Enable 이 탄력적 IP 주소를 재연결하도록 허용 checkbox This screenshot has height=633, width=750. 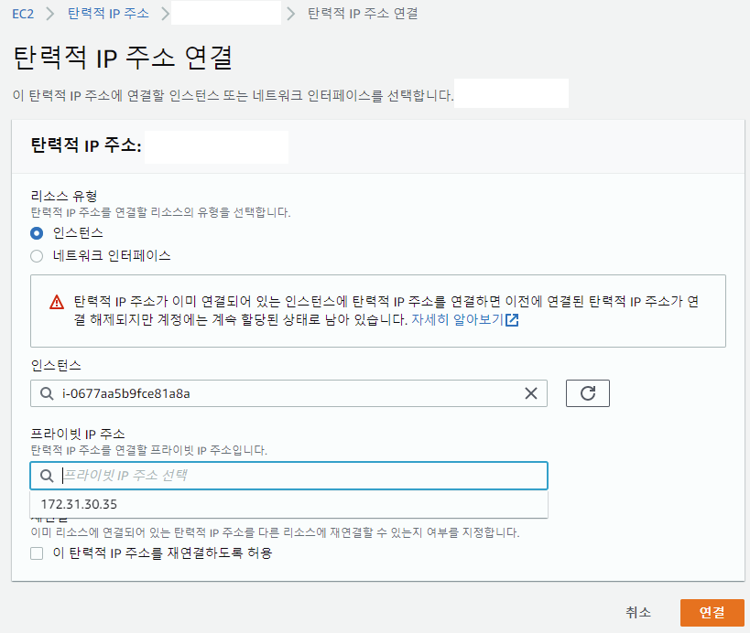[37, 553]
